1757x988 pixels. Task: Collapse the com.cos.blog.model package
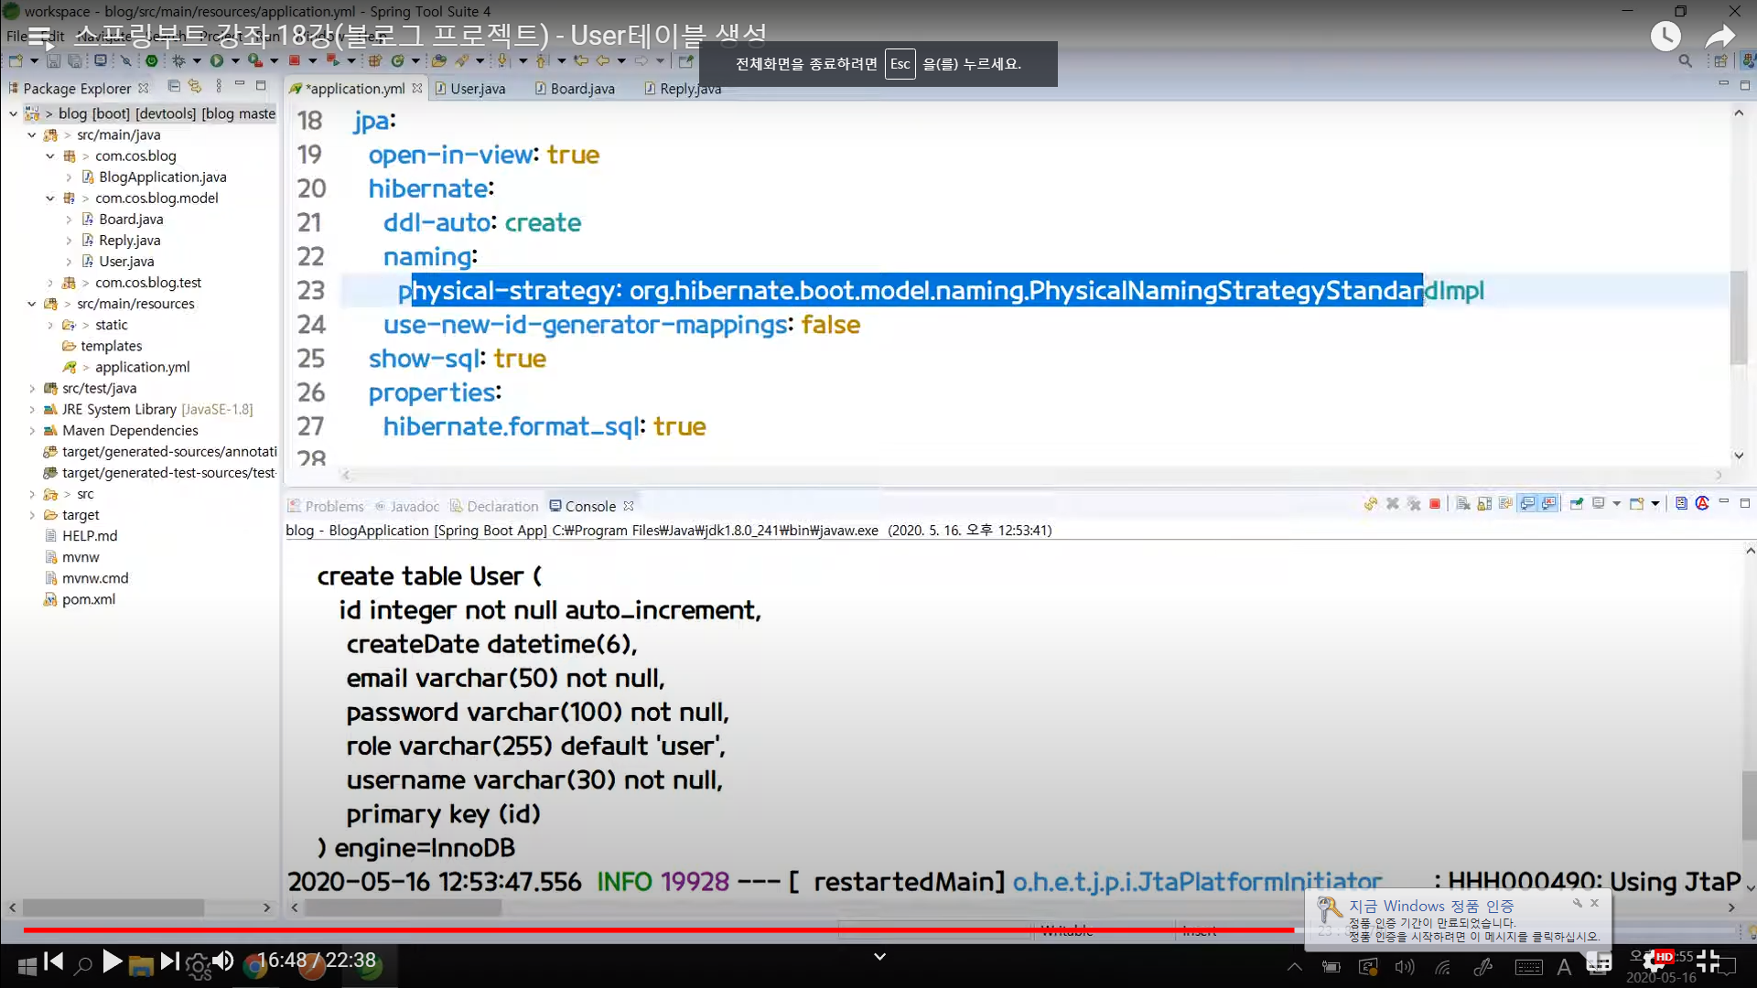click(49, 198)
